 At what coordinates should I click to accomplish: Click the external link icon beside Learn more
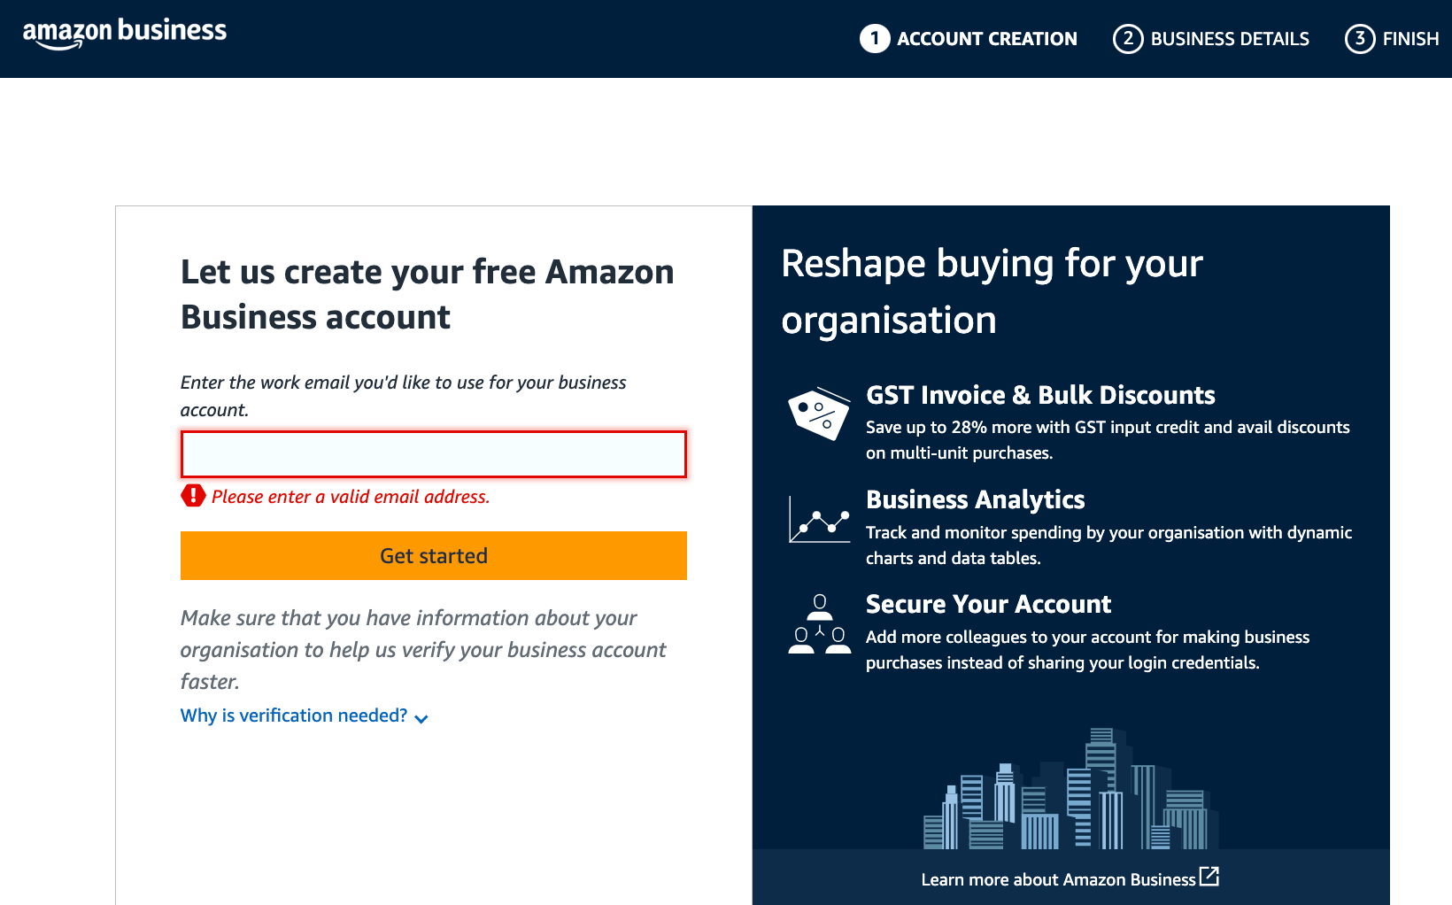click(x=1210, y=878)
